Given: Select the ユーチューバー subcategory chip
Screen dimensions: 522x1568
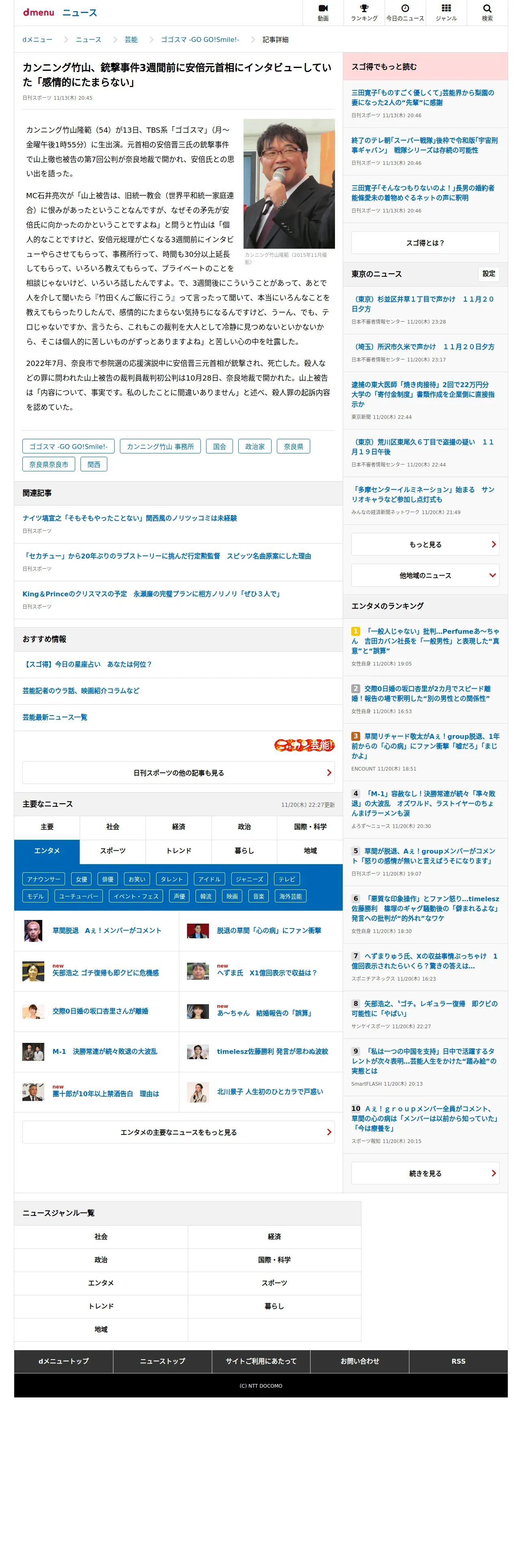Looking at the screenshot, I should [x=79, y=896].
